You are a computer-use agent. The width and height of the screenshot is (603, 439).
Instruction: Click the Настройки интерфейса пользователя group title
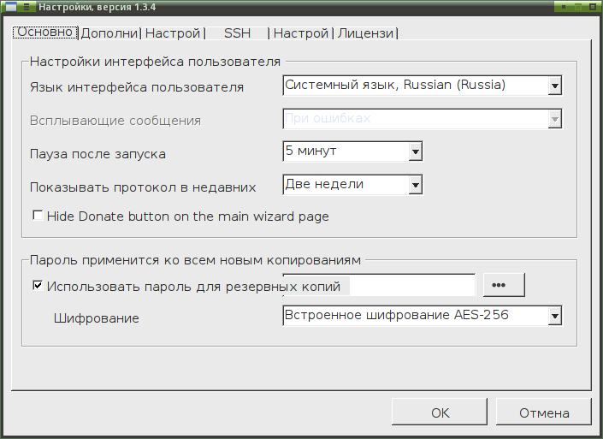pos(155,62)
